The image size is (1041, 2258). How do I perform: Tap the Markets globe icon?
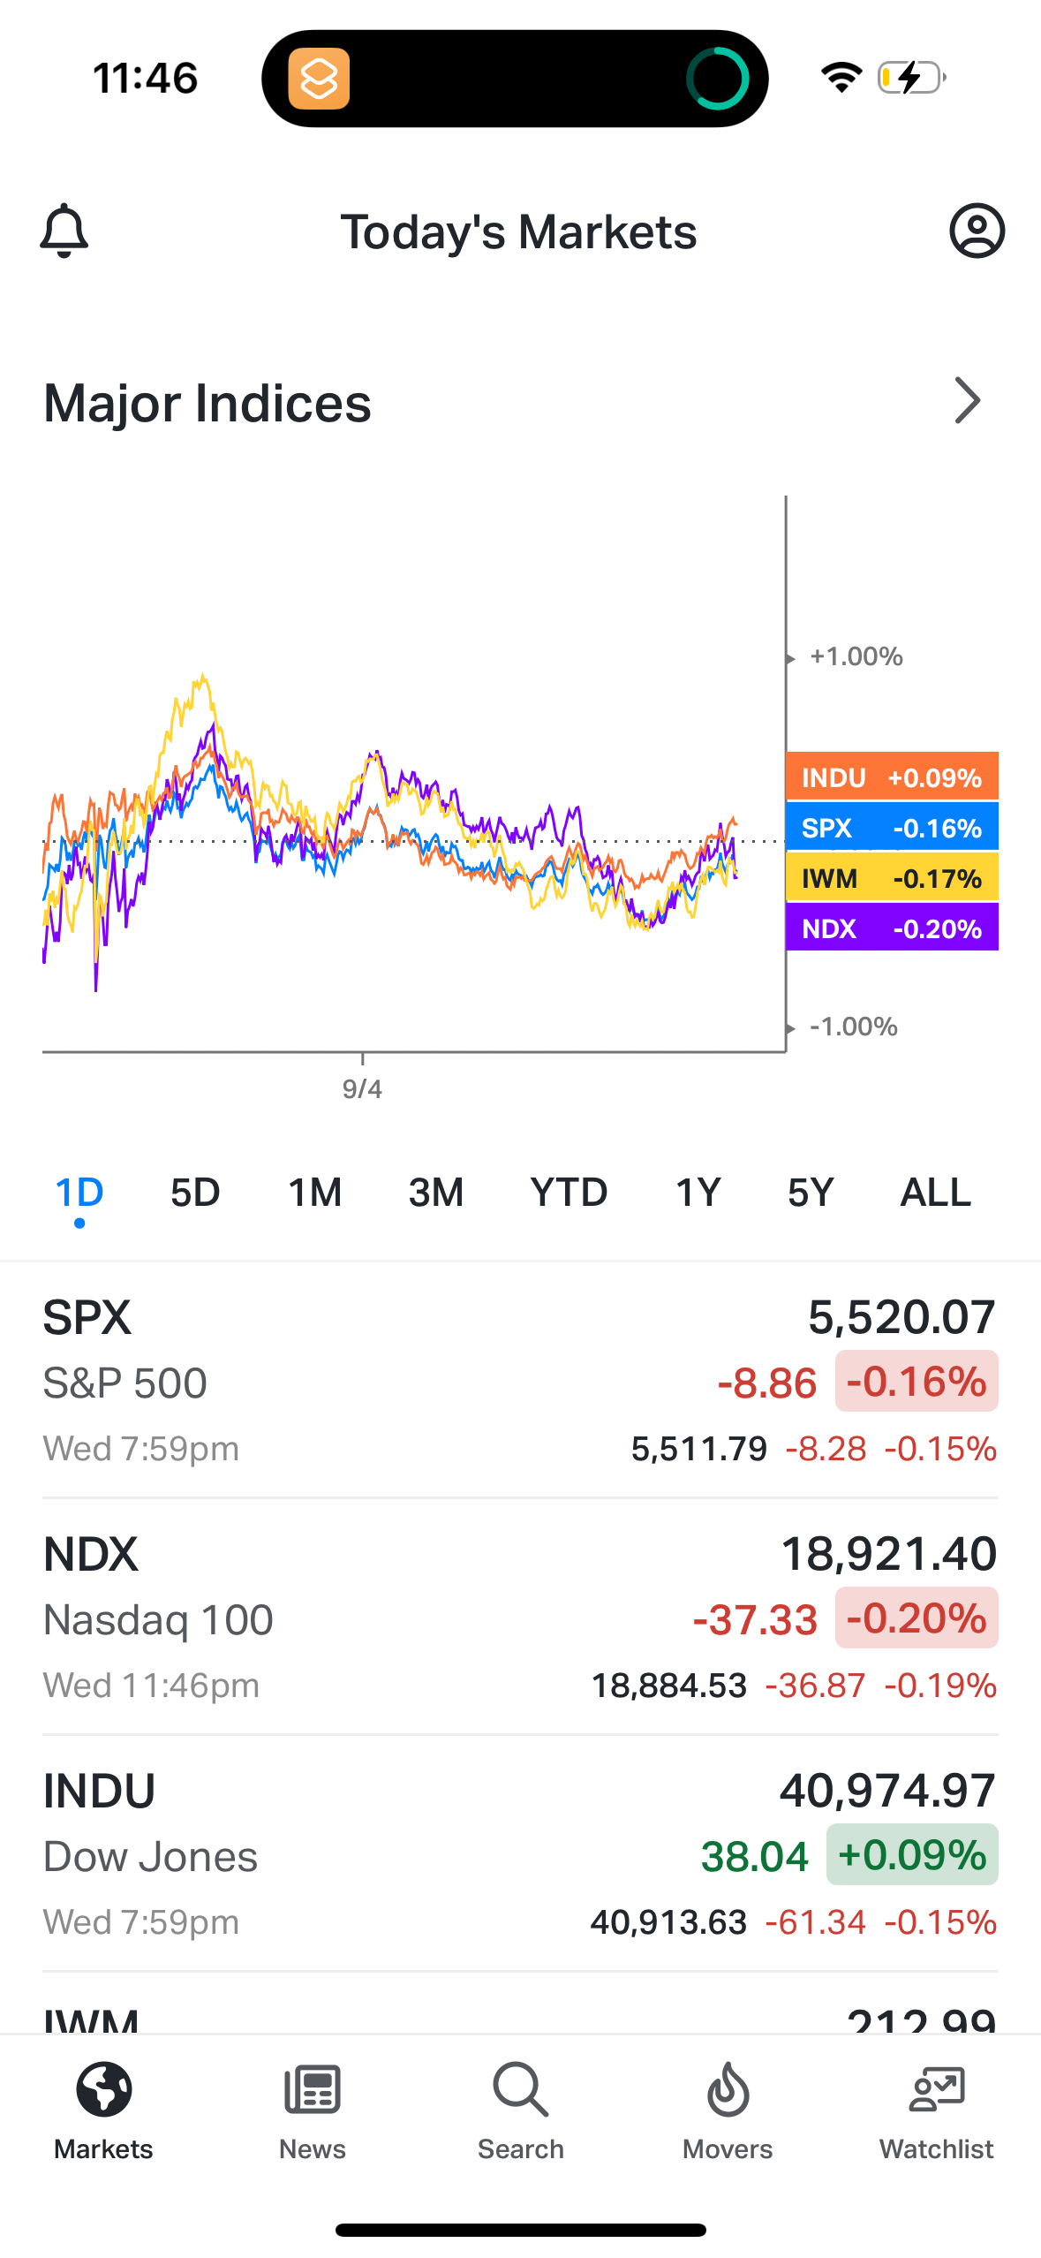click(x=104, y=2090)
